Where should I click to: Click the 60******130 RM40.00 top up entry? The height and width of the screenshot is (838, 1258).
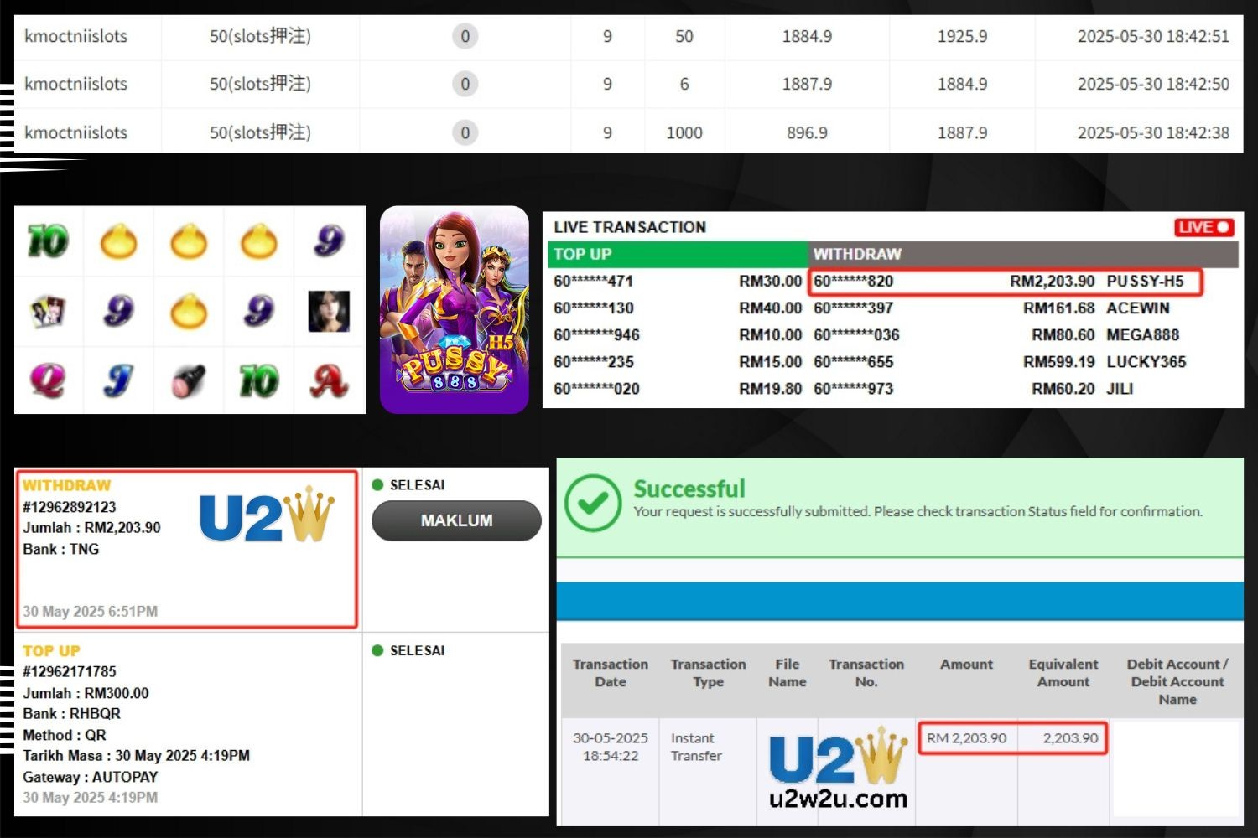point(678,308)
